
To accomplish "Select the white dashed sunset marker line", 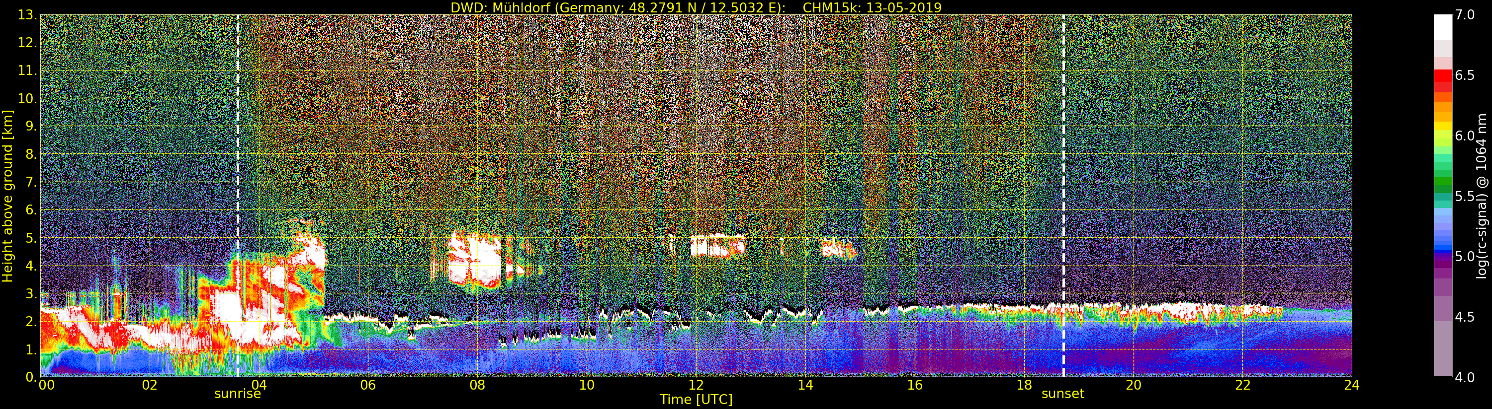I will tap(1063, 196).
